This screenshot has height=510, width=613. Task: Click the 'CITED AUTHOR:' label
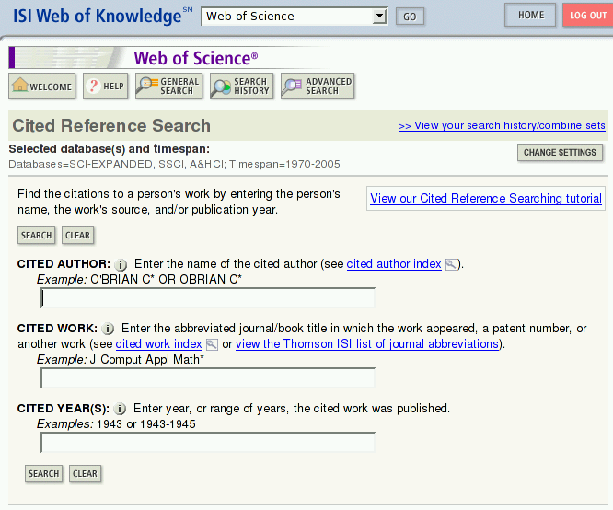coord(64,264)
